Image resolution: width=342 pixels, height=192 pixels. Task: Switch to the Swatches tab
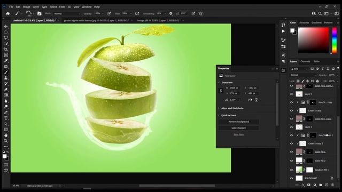304,22
